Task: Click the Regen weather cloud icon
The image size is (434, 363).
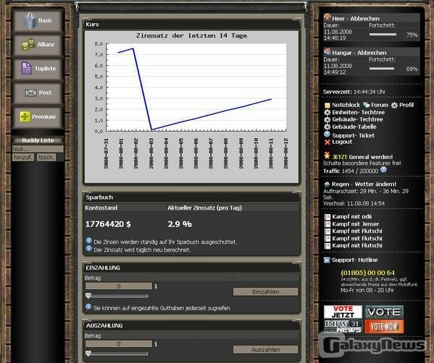Action: pos(327,184)
